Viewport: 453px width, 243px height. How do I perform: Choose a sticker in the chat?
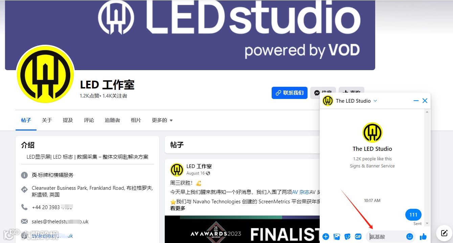[x=347, y=237]
